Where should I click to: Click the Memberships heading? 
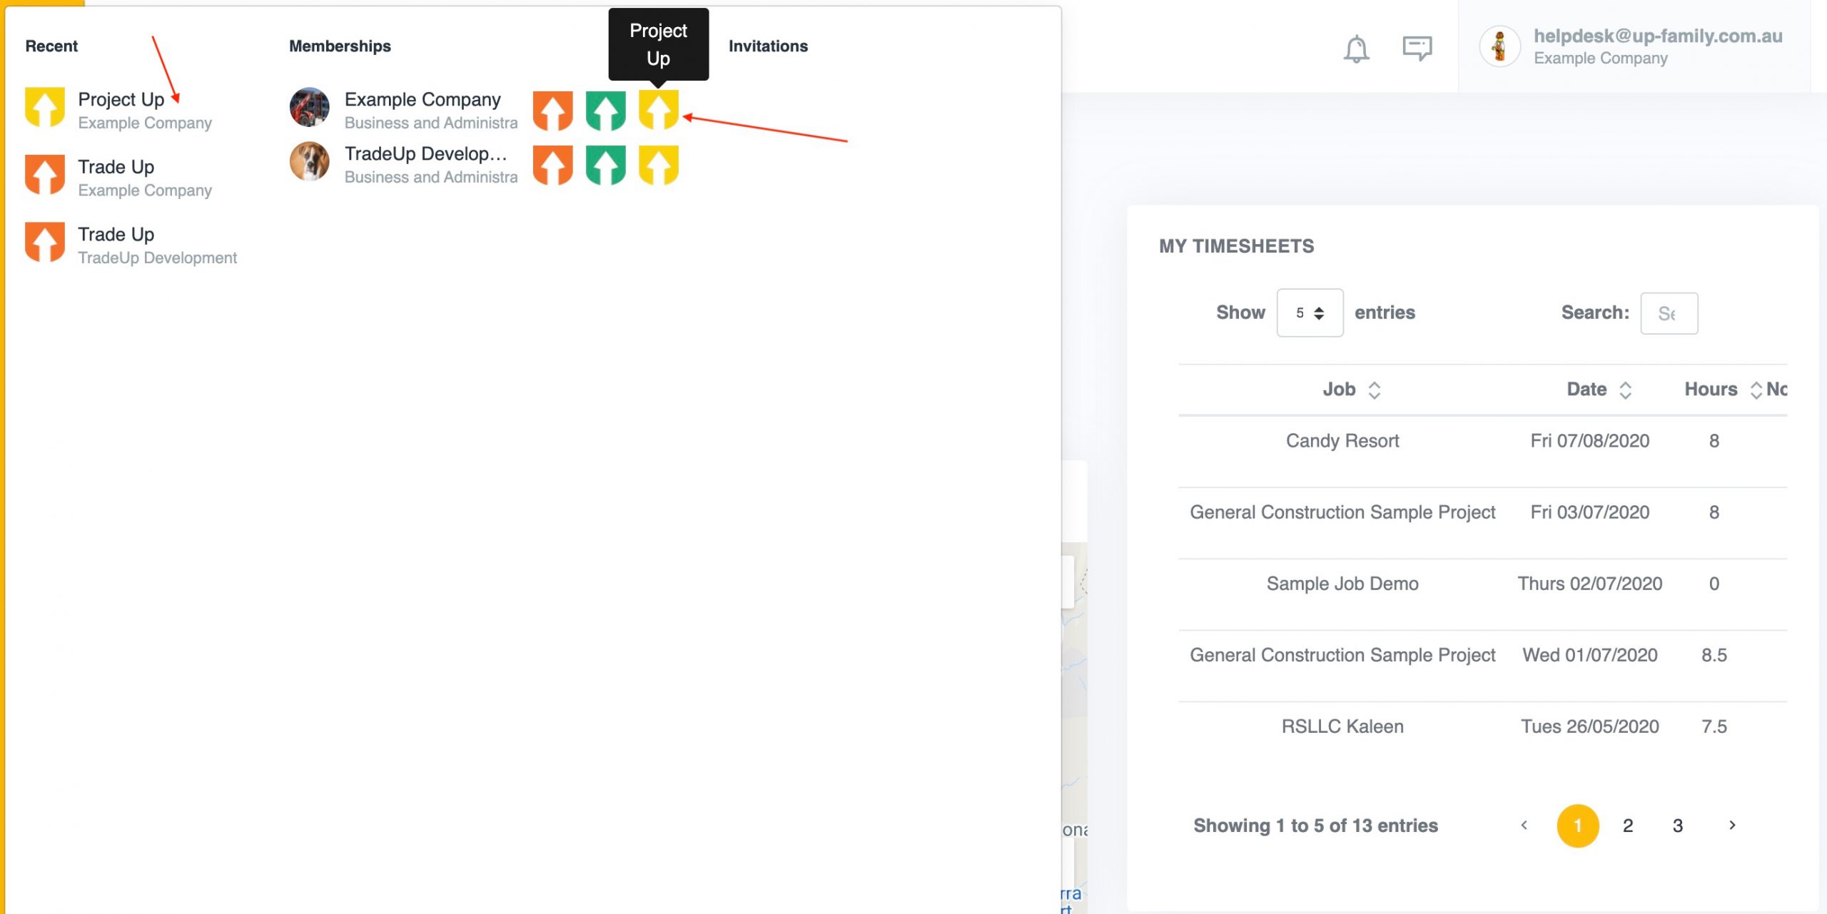[340, 46]
